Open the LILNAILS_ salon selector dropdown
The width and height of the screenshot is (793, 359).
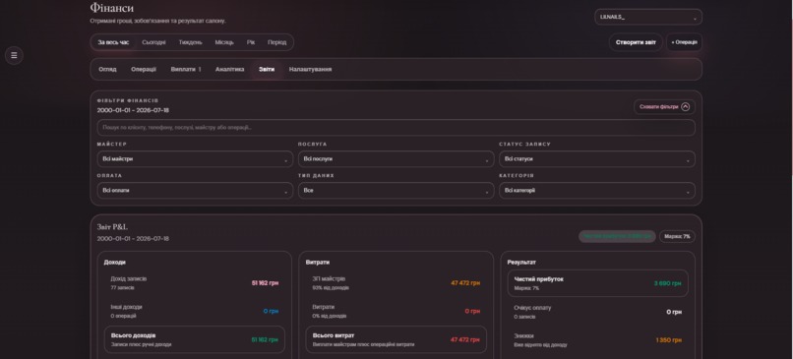click(648, 17)
